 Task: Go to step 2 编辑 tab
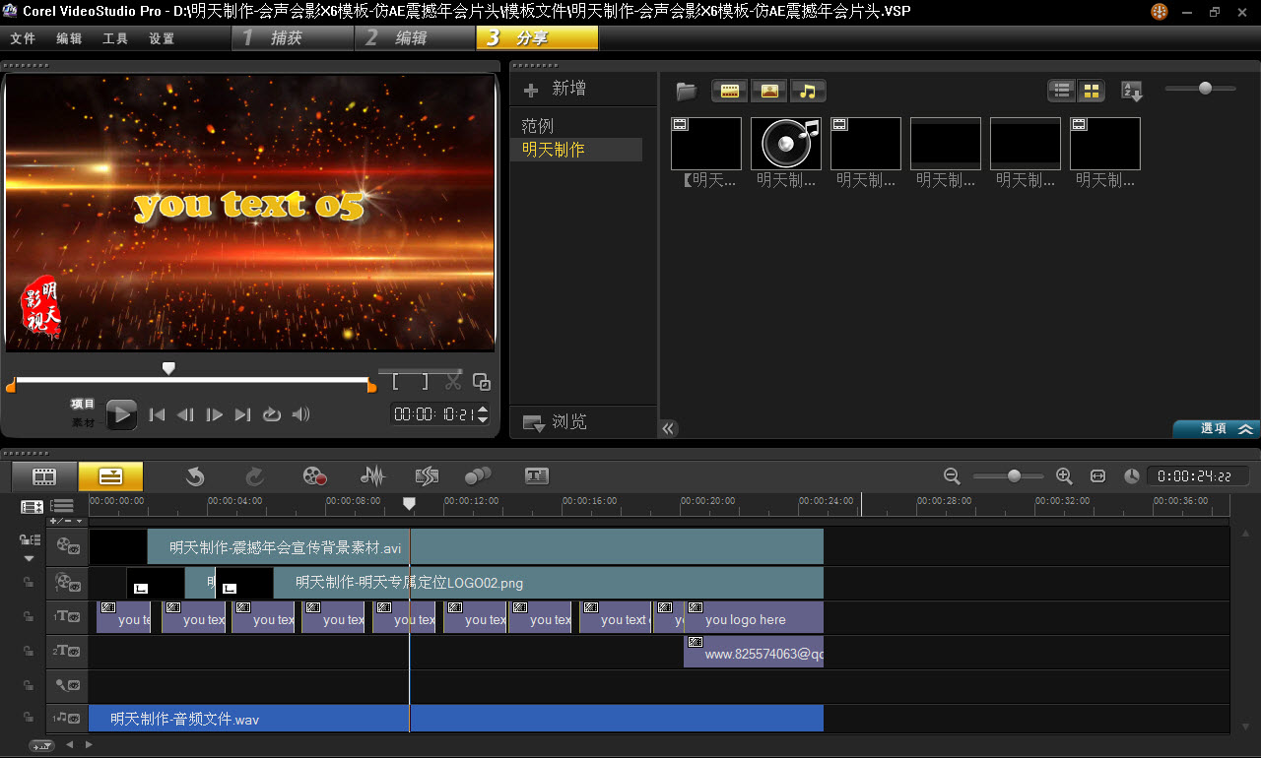point(415,38)
